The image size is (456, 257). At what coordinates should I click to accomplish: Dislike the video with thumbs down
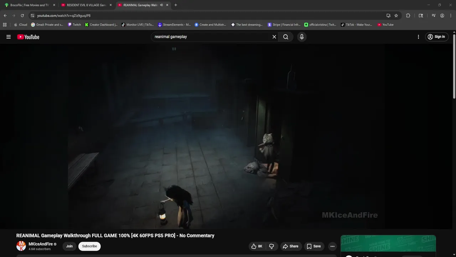tap(272, 246)
